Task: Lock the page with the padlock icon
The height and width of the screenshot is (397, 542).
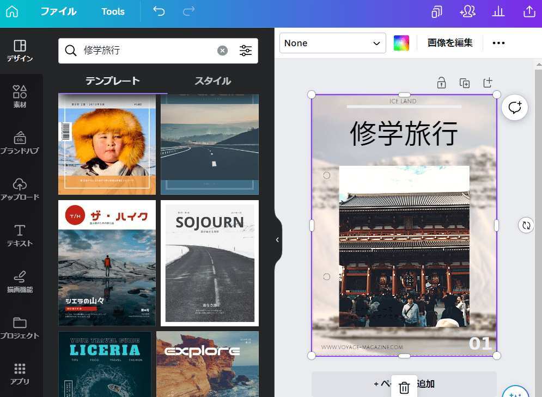Action: (x=441, y=83)
